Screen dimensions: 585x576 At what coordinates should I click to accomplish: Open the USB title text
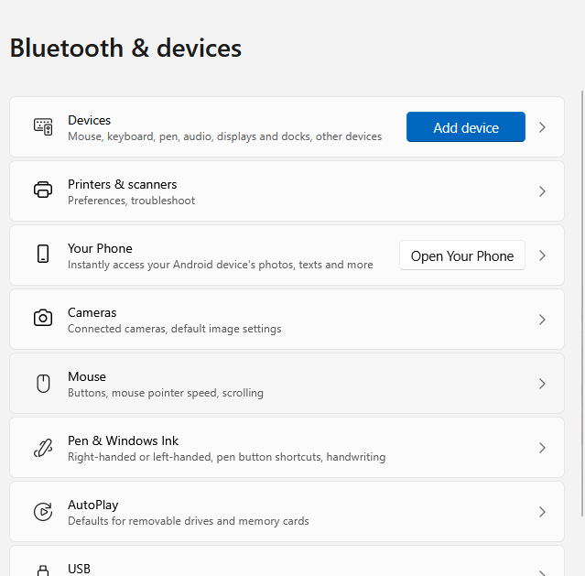point(79,569)
